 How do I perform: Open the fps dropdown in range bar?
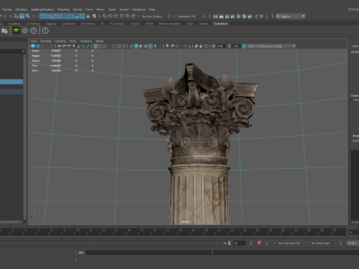352,243
